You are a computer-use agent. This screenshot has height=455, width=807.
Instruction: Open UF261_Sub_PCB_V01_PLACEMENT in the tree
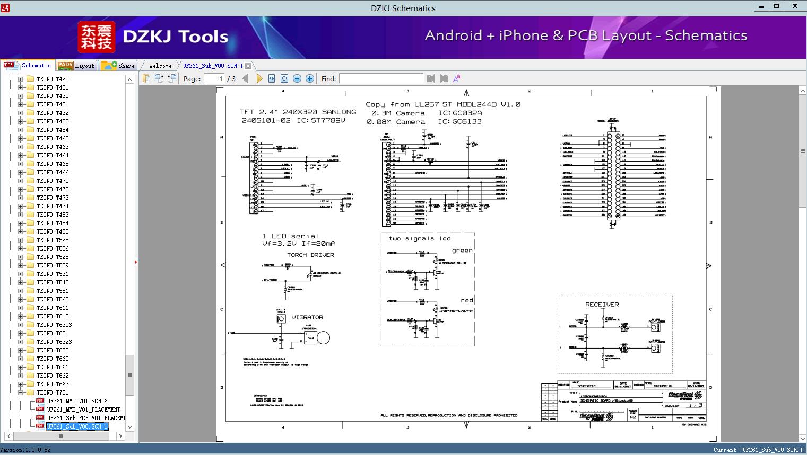click(86, 418)
